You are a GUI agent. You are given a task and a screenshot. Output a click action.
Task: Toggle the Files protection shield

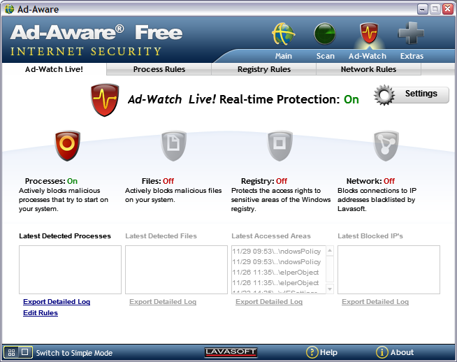tap(174, 145)
